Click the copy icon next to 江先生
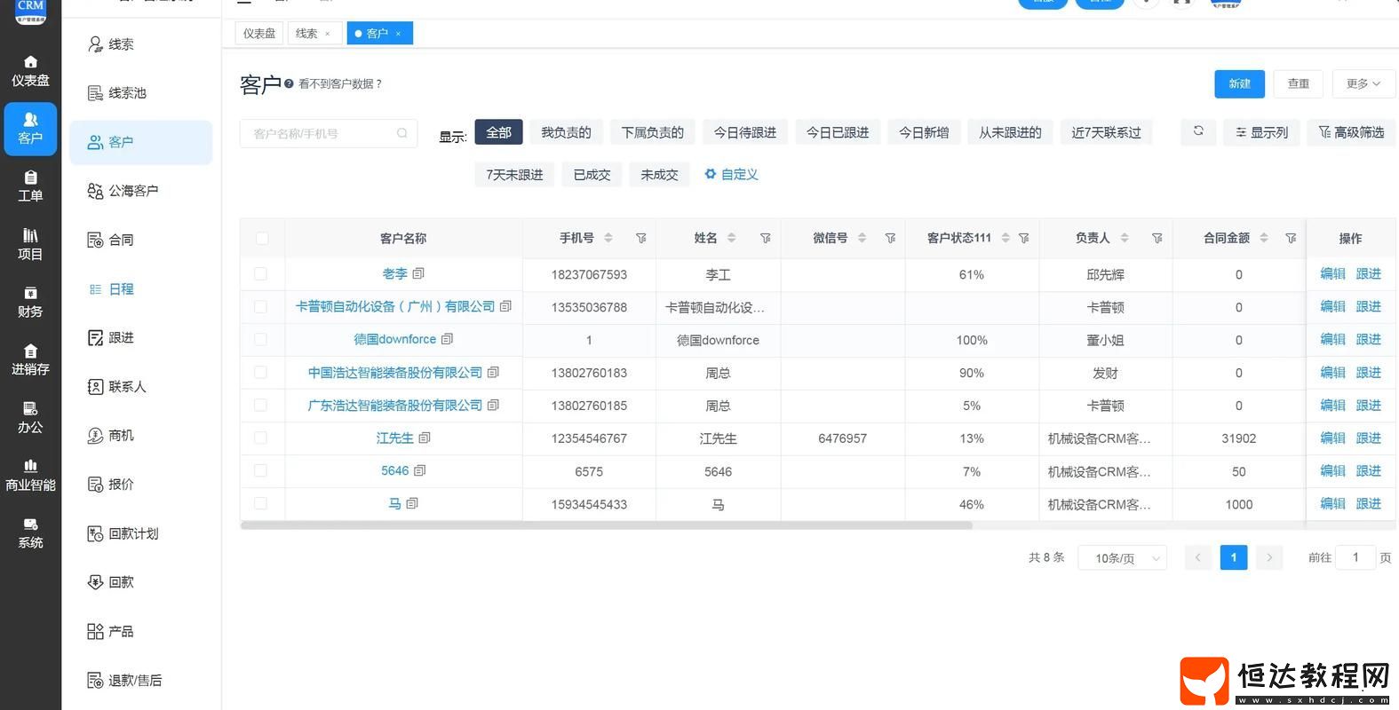The image size is (1399, 710). point(425,438)
